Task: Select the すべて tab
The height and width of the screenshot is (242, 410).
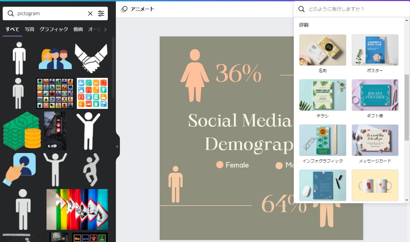Action: pos(12,29)
